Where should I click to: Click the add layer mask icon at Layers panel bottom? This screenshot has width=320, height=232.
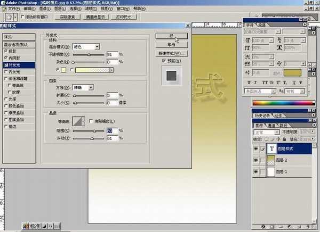click(x=272, y=227)
